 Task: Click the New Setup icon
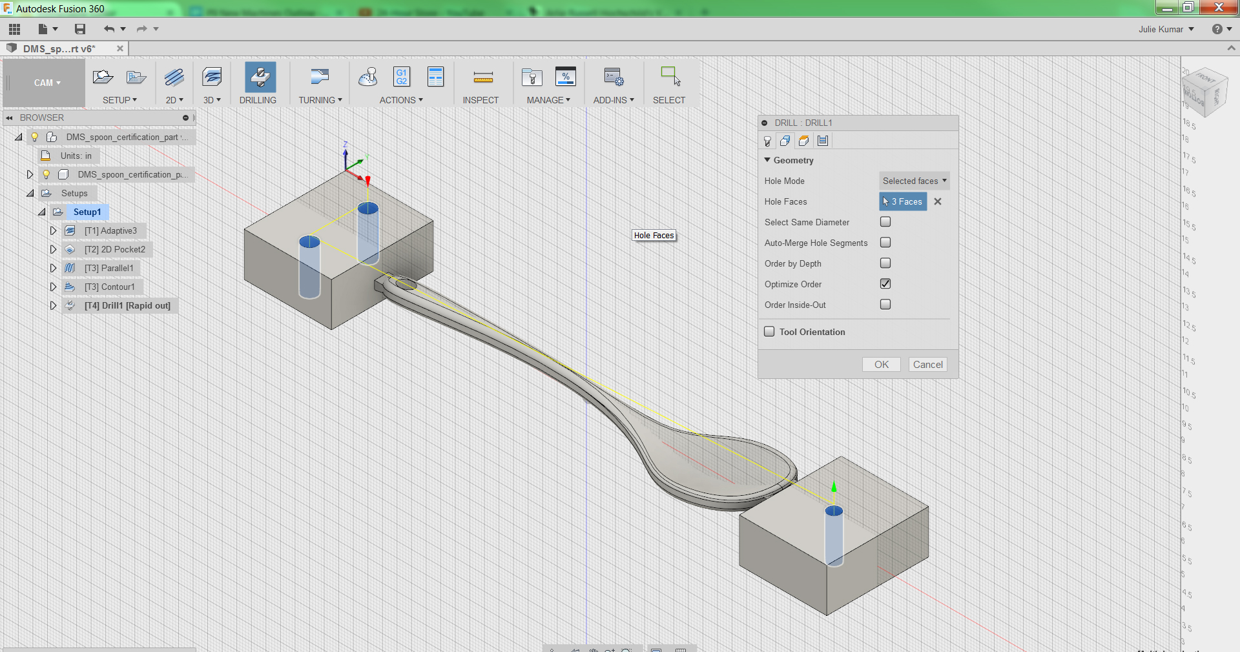[x=103, y=77]
